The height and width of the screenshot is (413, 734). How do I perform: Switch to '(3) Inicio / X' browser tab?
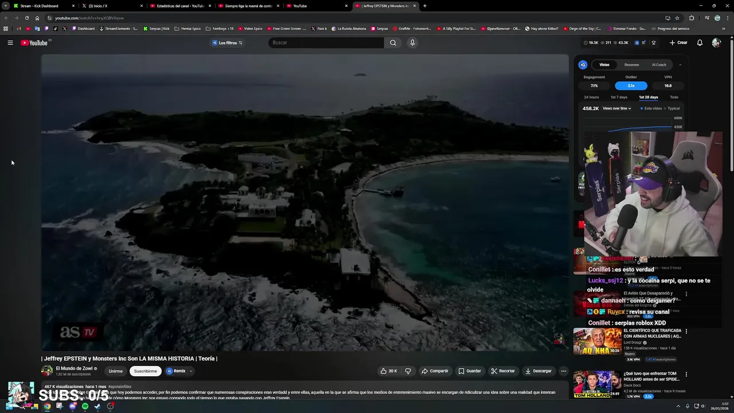(112, 6)
